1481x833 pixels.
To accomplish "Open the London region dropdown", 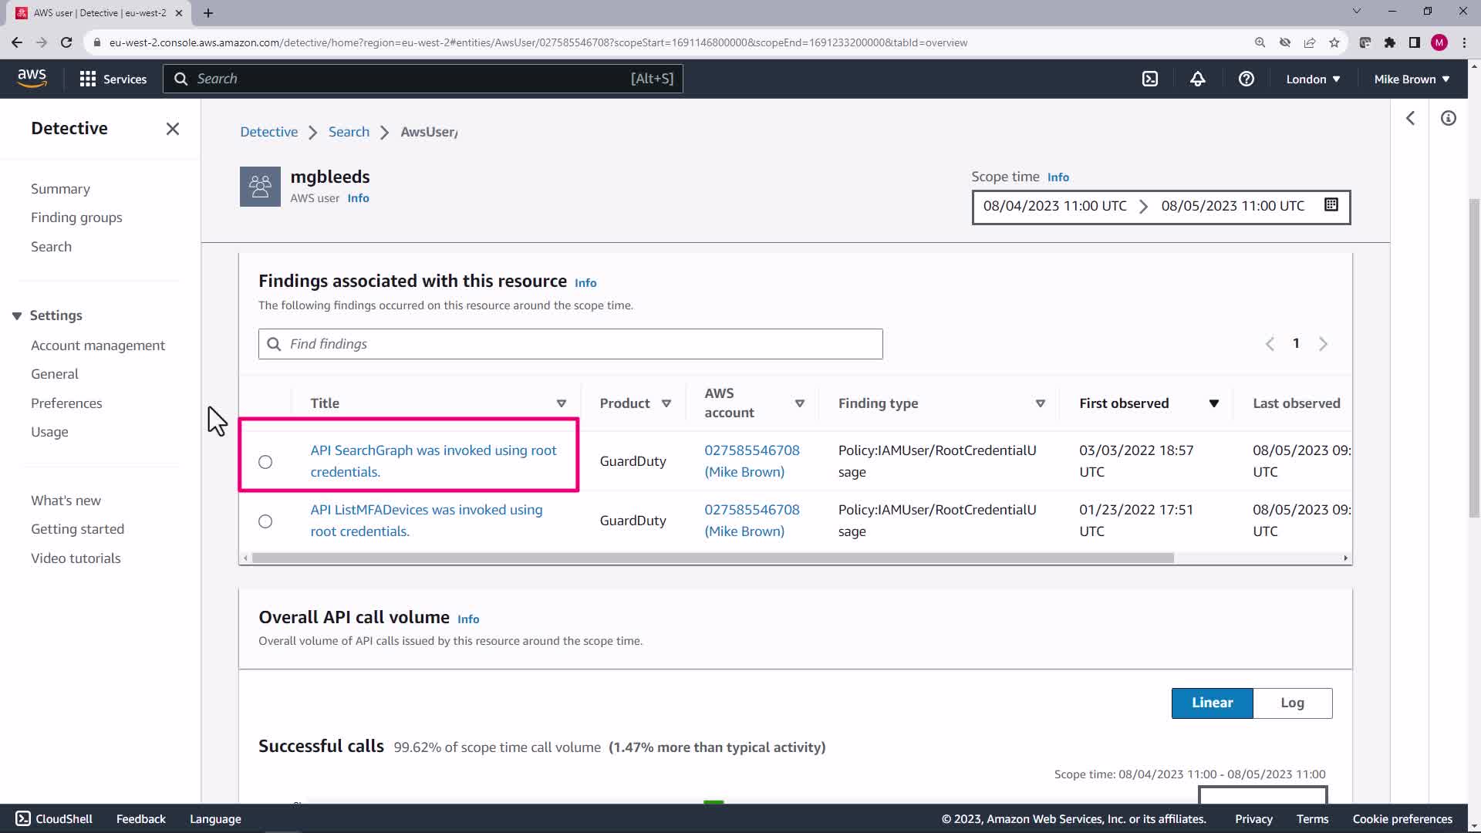I will [1312, 79].
